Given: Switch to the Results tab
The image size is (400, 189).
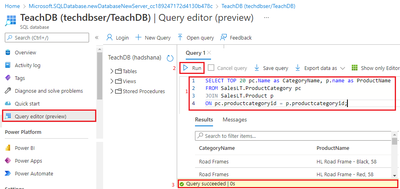Looking at the screenshot, I should [x=204, y=119].
